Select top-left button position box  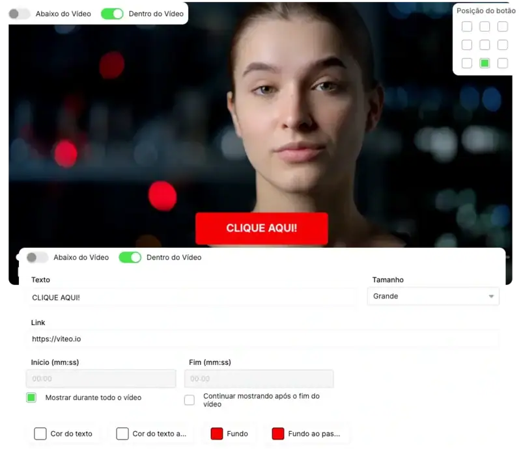[467, 27]
